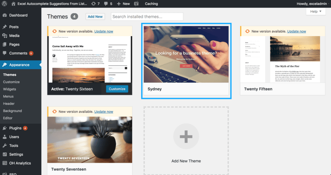Click the plus New icon in admin bar
This screenshot has height=175, width=331.
point(119,4)
